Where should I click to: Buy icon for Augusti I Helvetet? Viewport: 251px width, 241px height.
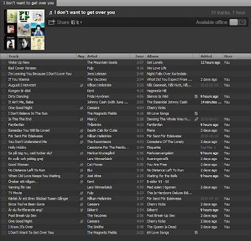(x=82, y=85)
